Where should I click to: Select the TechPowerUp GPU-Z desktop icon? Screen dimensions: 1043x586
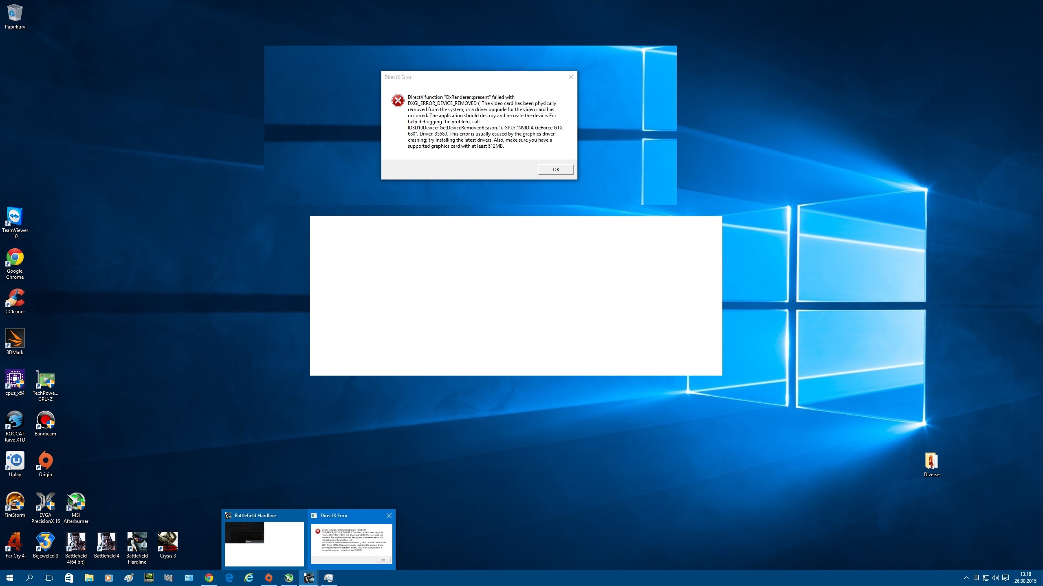(45, 385)
